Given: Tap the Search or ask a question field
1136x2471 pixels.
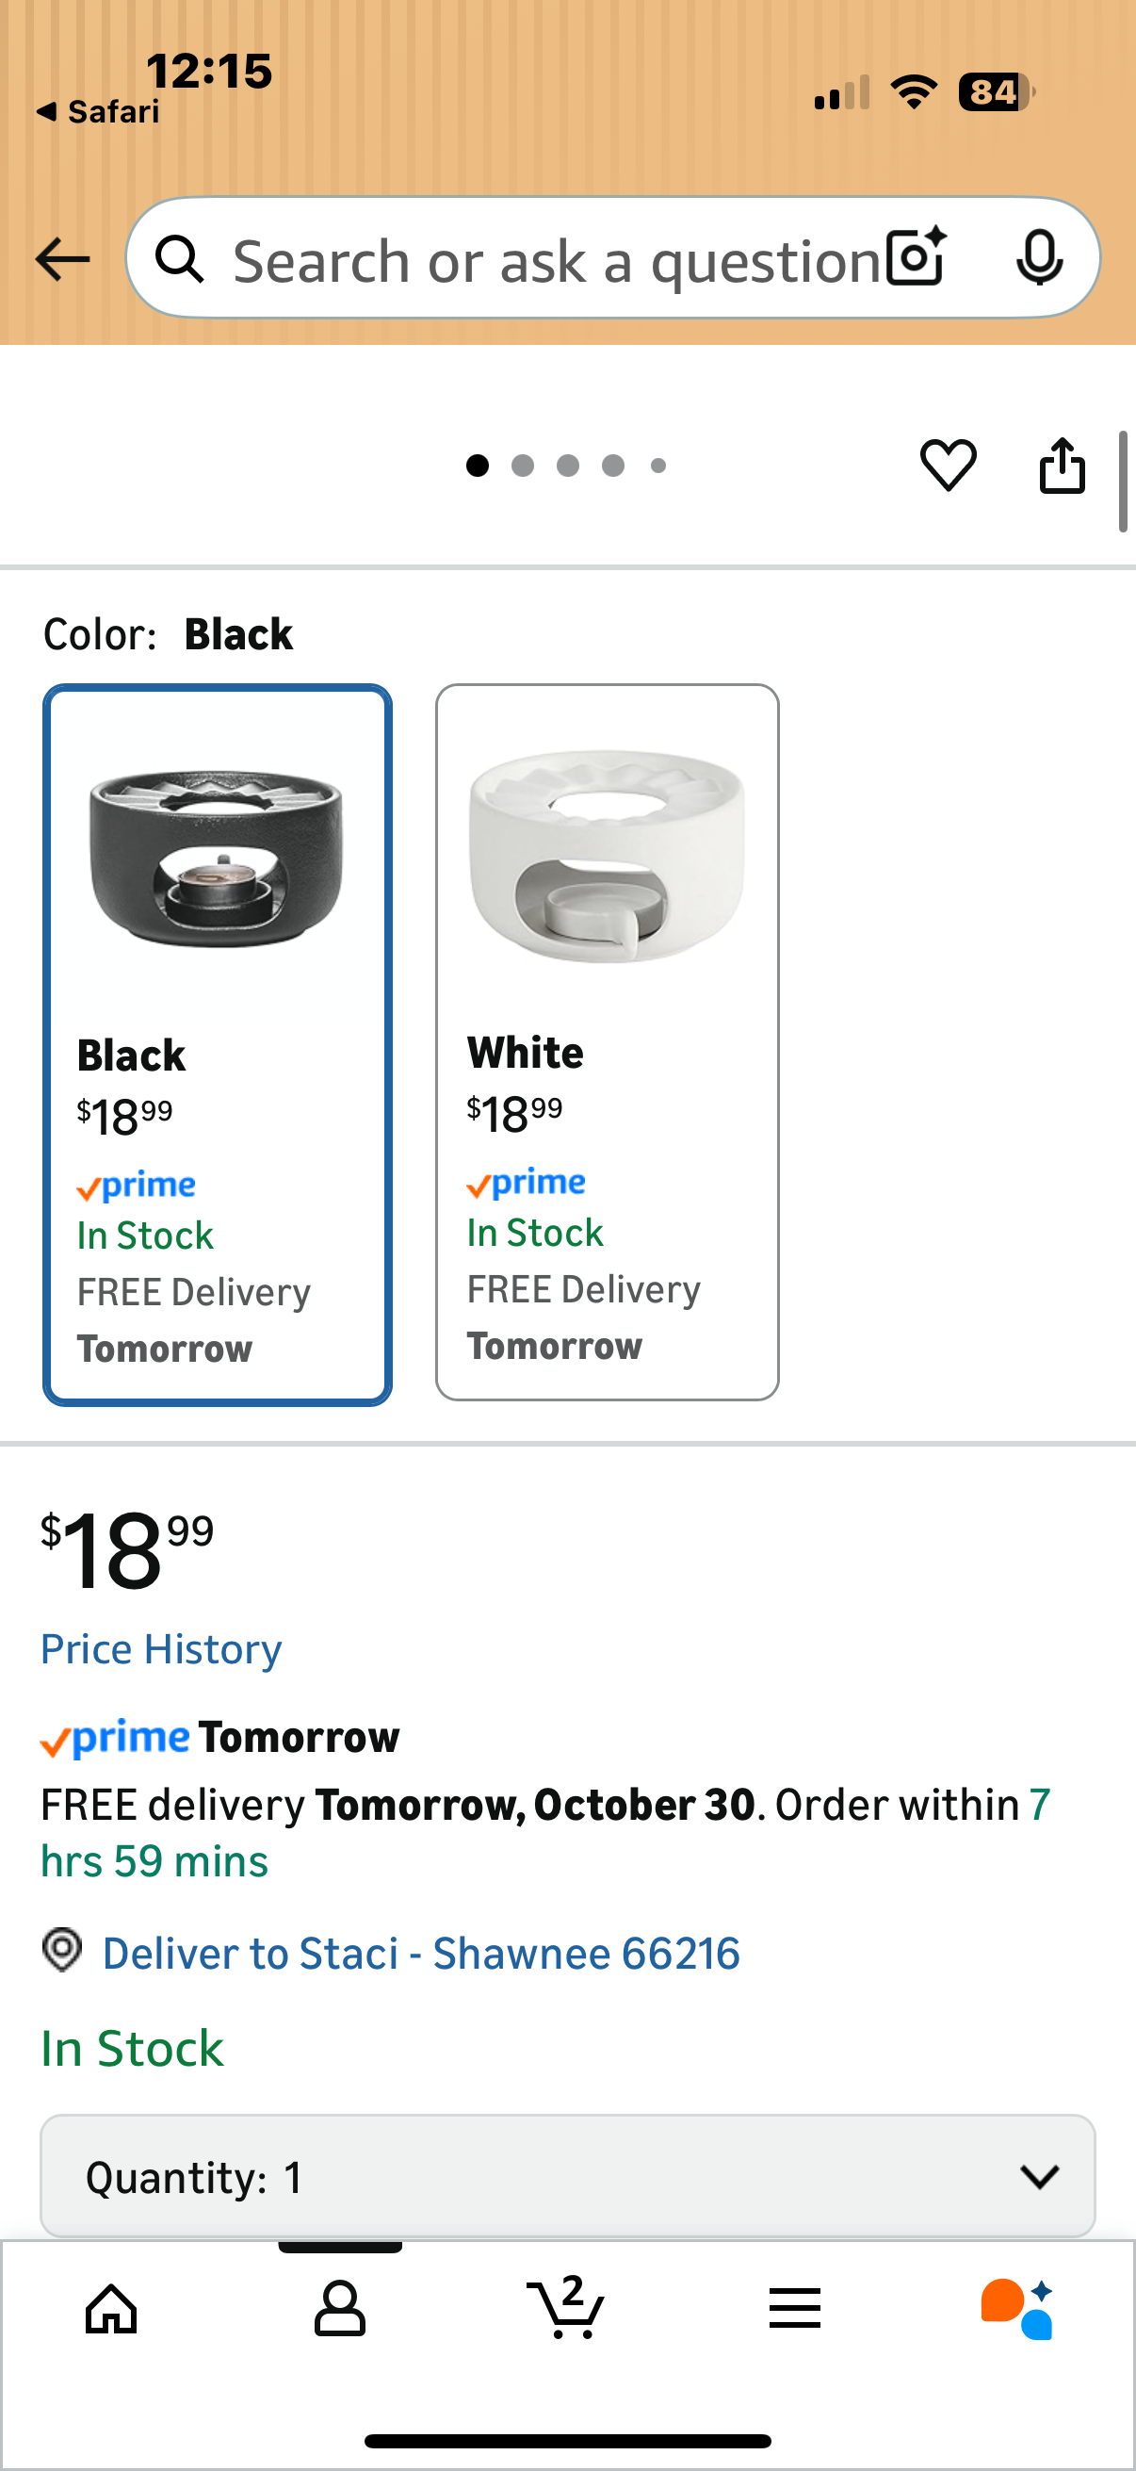Looking at the screenshot, I should pos(554,261).
